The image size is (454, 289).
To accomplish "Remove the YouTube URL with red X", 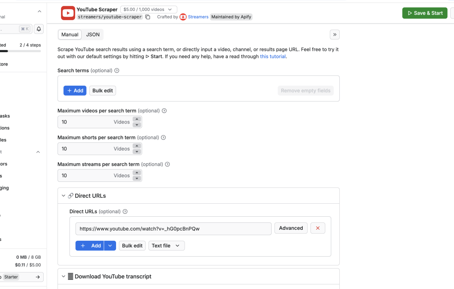I will coord(317,228).
